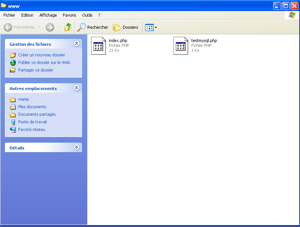Click the index.php file name

pyautogui.click(x=118, y=40)
